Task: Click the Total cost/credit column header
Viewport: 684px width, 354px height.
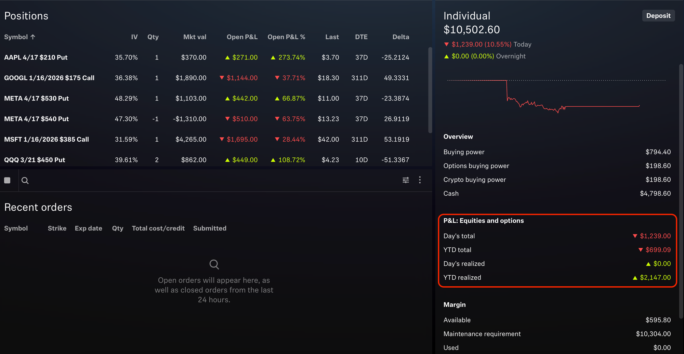Action: (158, 228)
